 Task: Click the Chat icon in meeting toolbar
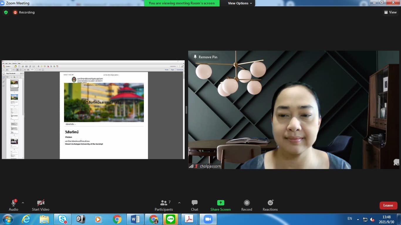194,203
